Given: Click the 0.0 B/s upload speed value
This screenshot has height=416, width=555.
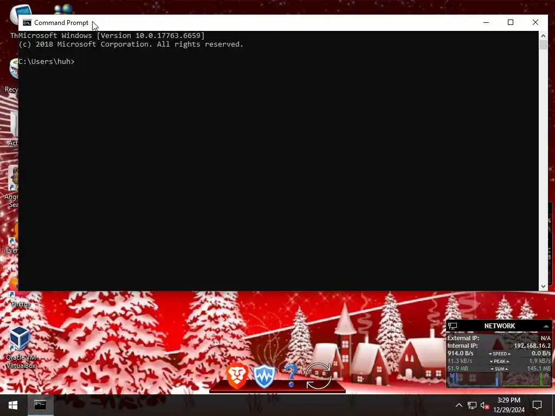Looking at the screenshot, I should (541, 353).
